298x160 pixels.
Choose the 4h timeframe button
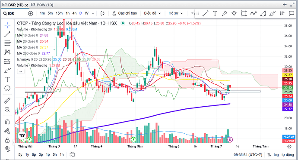click(74, 13)
